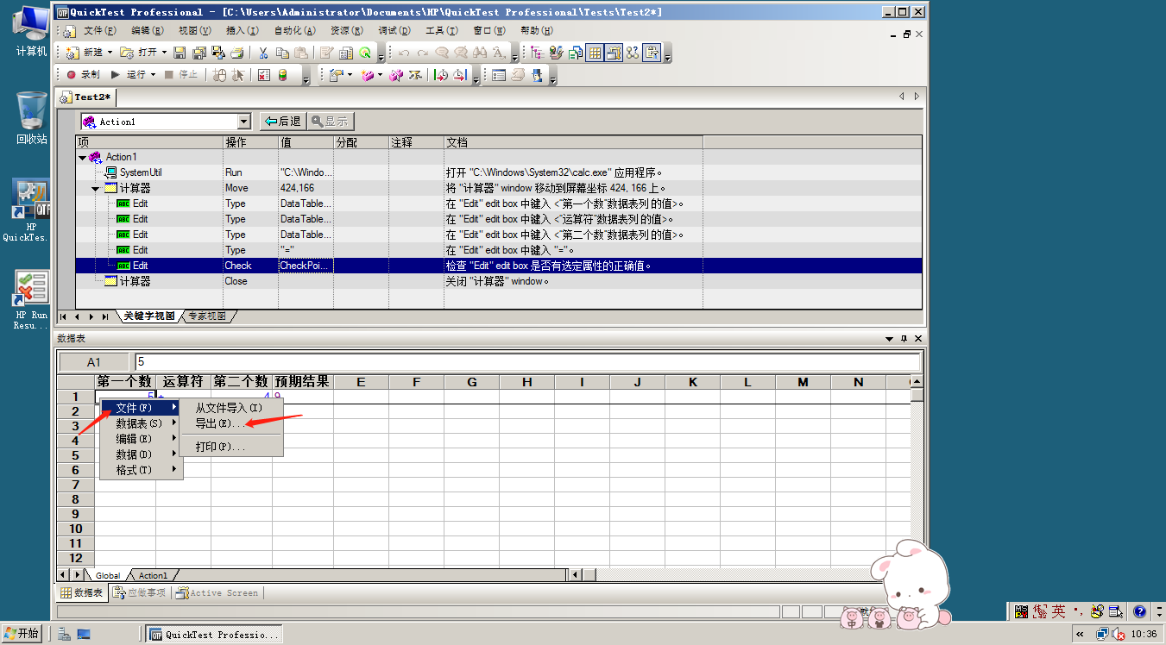
Task: Click the taskbar clock showing 10:36
Action: (1144, 634)
